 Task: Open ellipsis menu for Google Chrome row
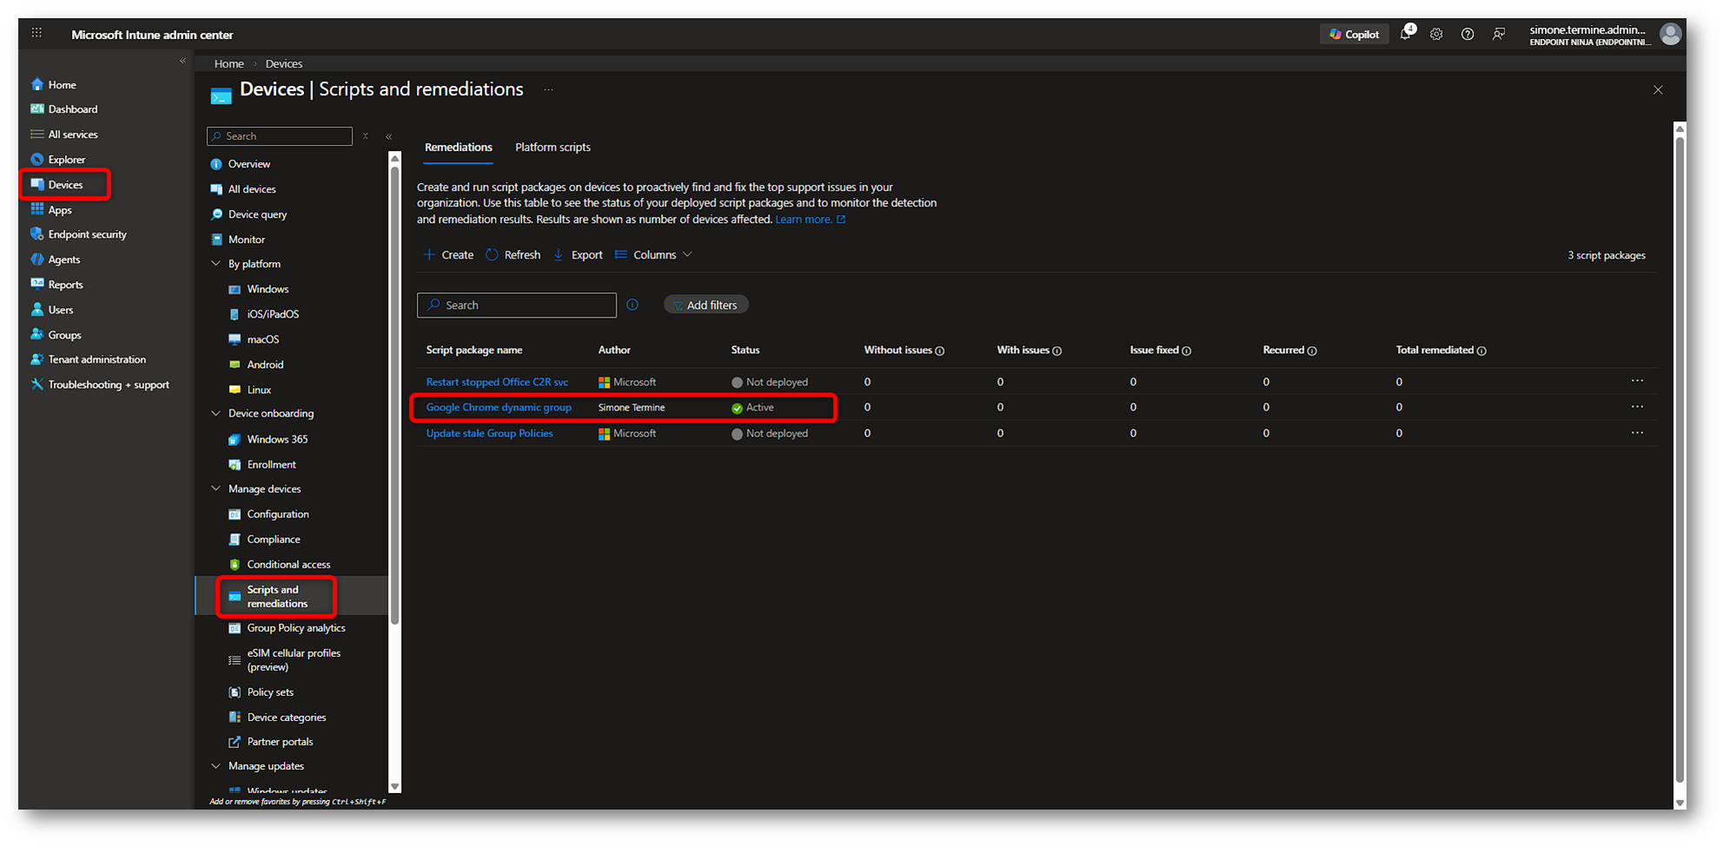[1637, 407]
